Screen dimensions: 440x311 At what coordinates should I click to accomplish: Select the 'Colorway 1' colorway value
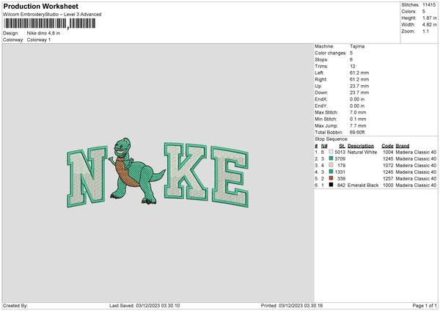click(39, 40)
